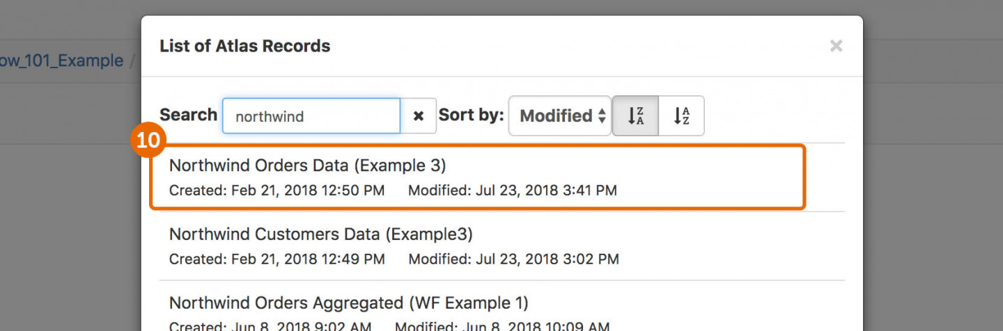This screenshot has width=1003, height=331.
Task: Open the Sort by Modified dropdown
Action: pos(560,116)
